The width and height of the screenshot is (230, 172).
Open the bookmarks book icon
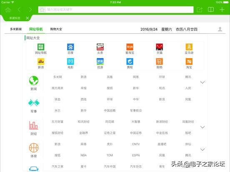click(x=211, y=10)
